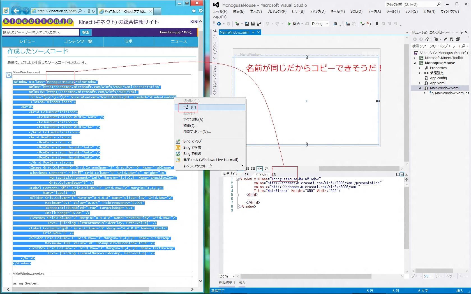Viewport: 471px width, 294px height.
Task: Pin the Solution Explorer panel
Action: tap(461, 32)
